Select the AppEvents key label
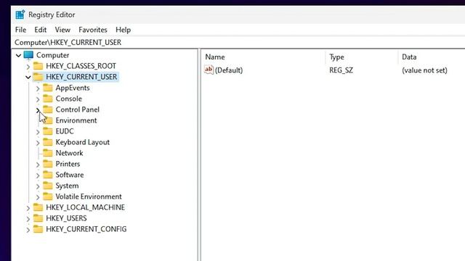The height and width of the screenshot is (261, 465). (73, 88)
